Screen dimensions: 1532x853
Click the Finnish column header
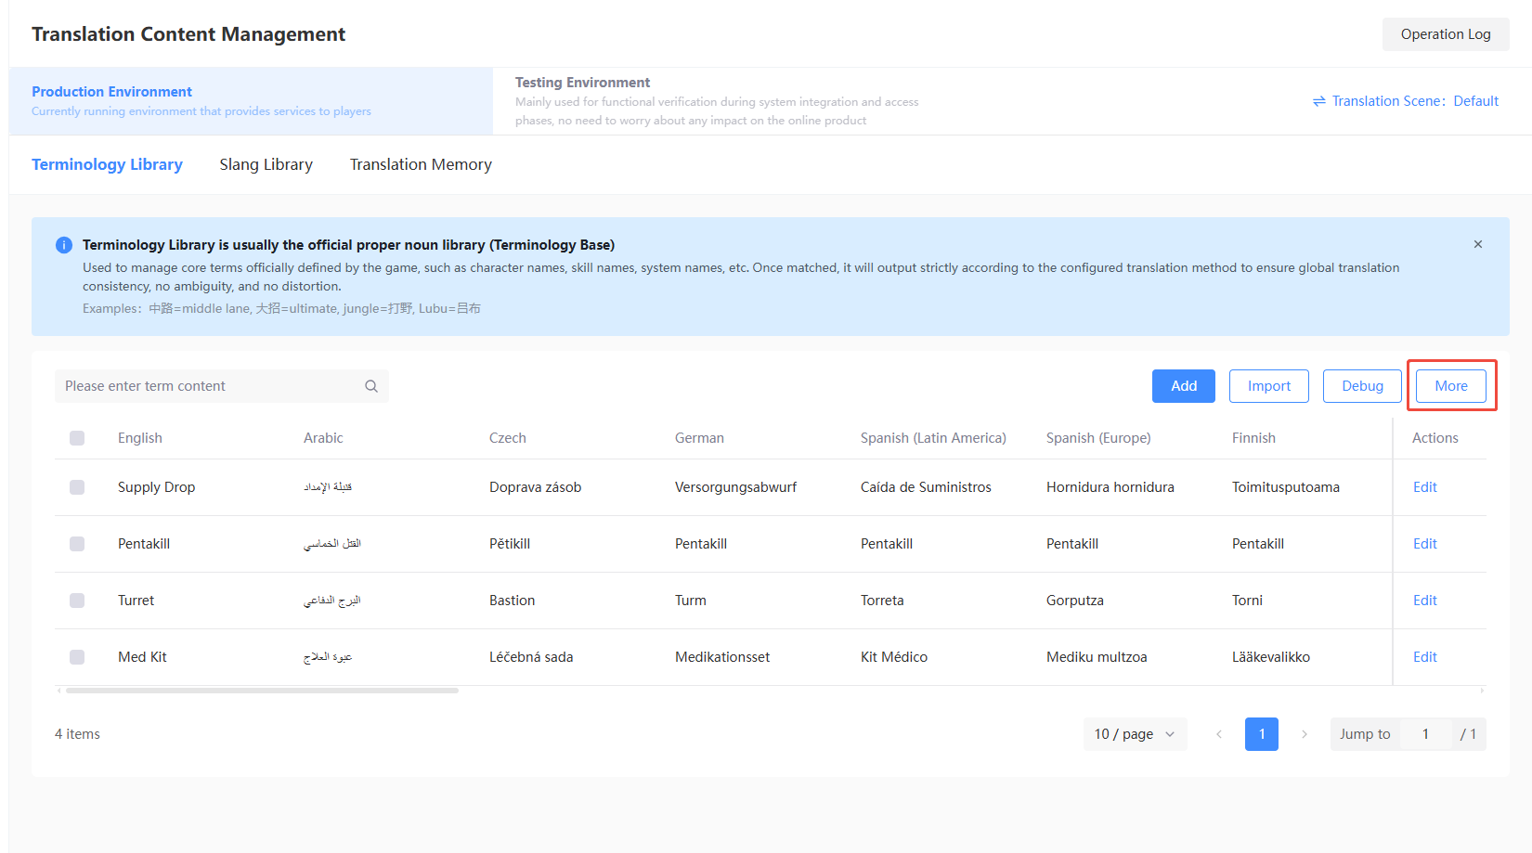1253,438
